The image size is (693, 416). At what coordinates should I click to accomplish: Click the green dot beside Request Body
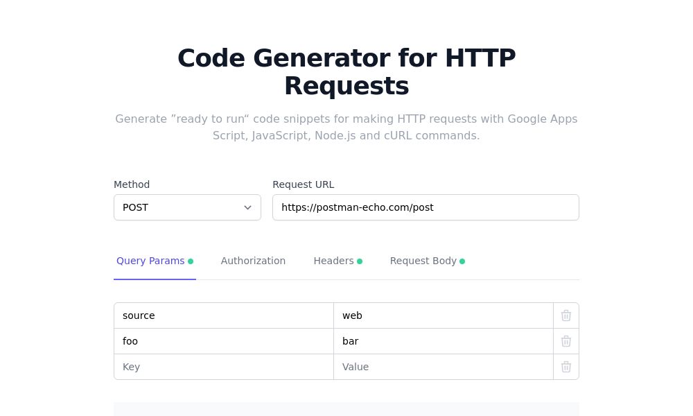click(x=462, y=261)
